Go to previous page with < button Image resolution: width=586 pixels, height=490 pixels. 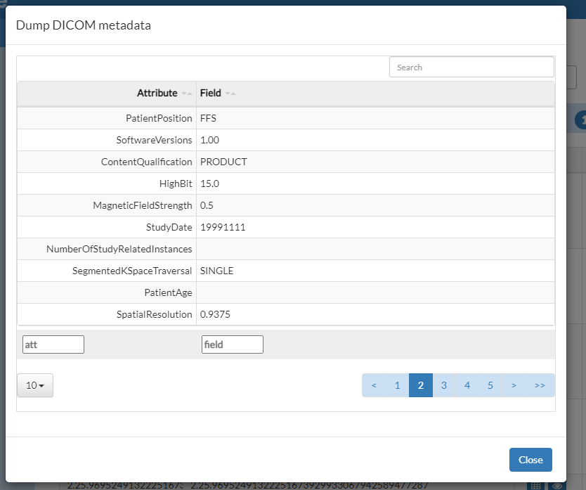(x=374, y=385)
